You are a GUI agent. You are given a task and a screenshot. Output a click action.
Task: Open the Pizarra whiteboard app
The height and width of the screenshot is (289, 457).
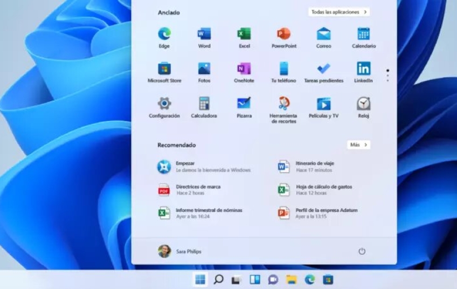pyautogui.click(x=244, y=104)
